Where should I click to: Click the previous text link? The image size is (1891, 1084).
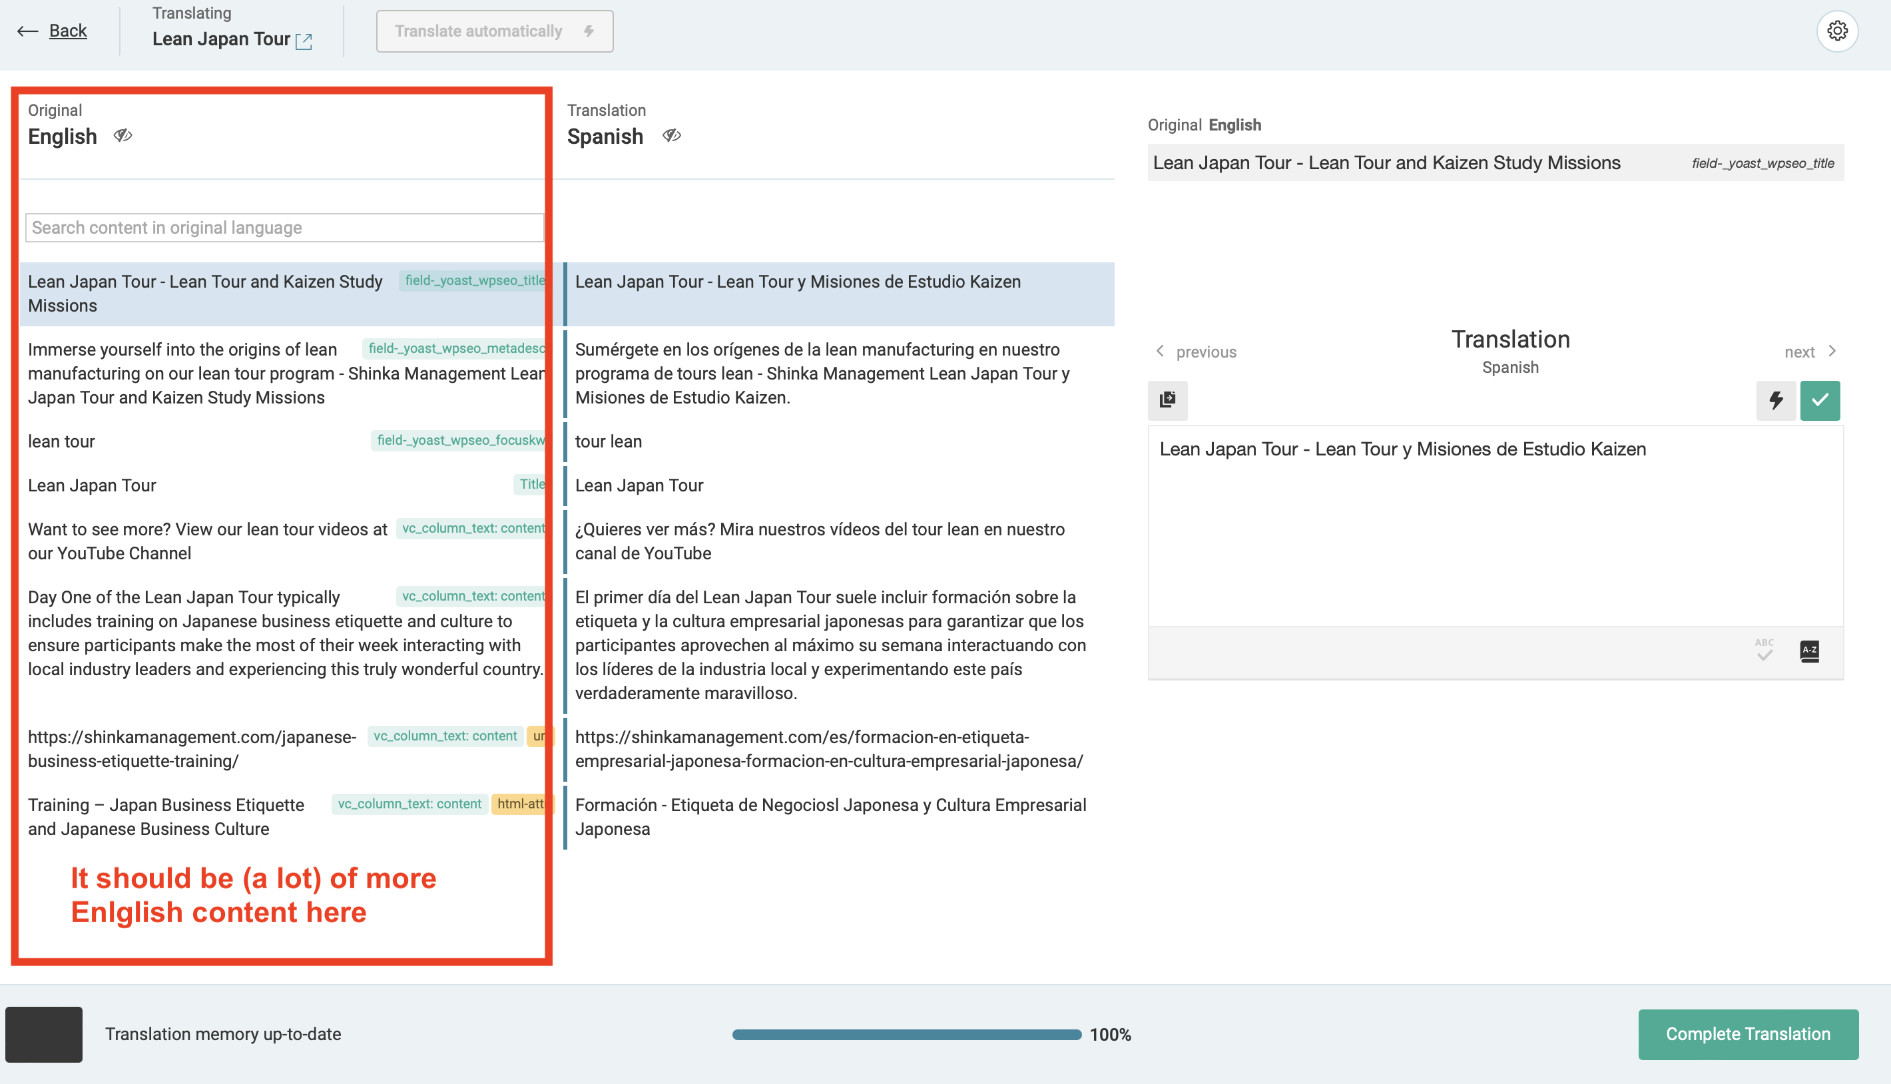(x=1206, y=352)
